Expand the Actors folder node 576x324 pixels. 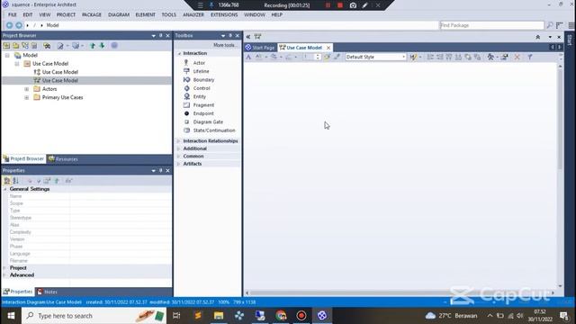tap(26, 89)
